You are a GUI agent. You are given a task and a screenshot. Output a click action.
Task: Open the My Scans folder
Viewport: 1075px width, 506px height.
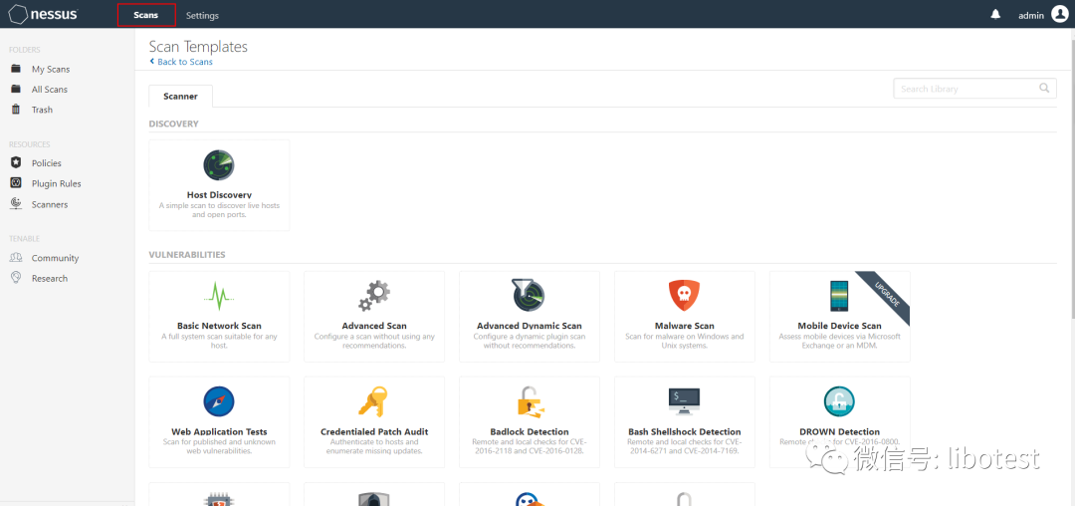[51, 70]
